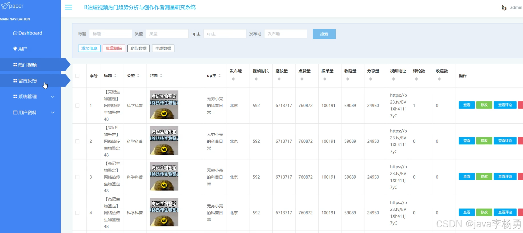Click 查看 for row 序号 1
523x233 pixels.
click(x=467, y=105)
